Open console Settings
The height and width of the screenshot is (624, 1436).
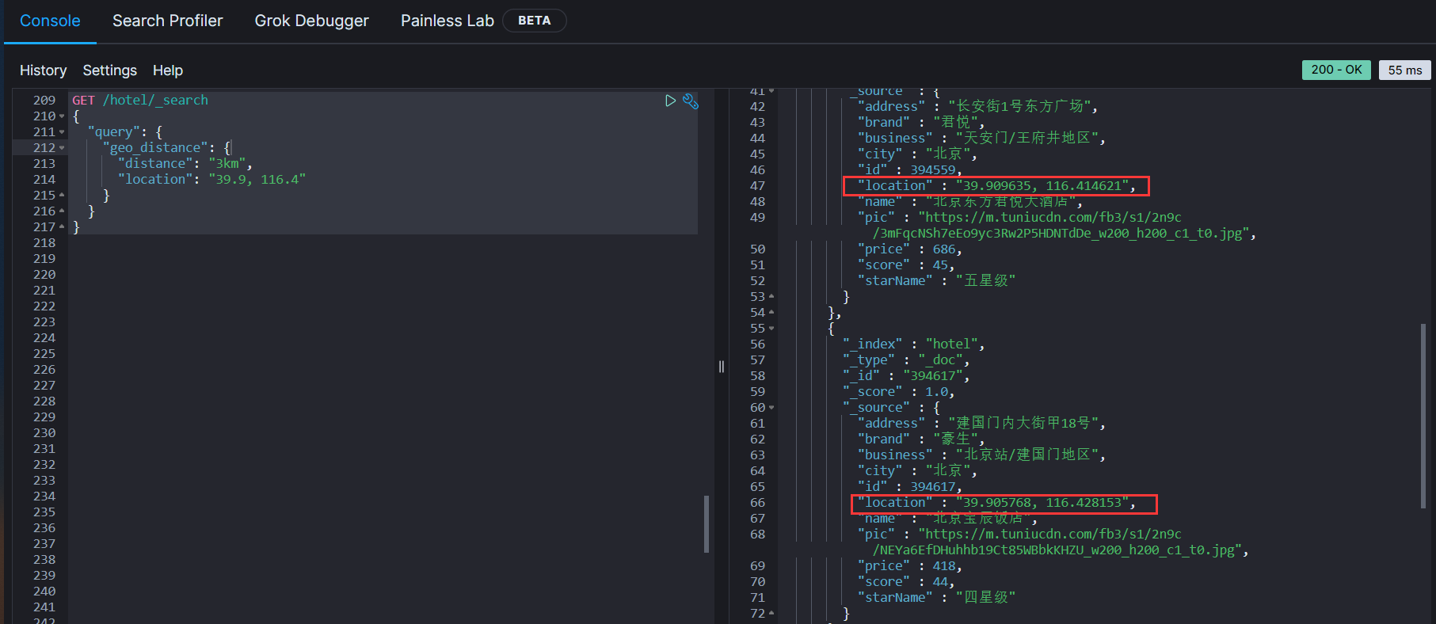(109, 70)
